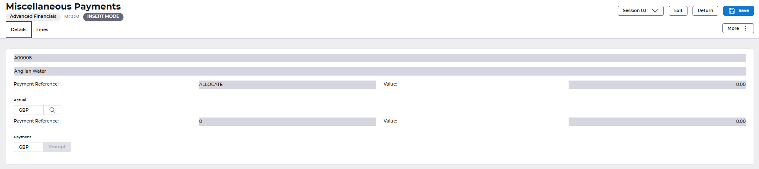The height and width of the screenshot is (169, 759).
Task: Click the Payment currency GBP input field
Action: click(x=29, y=147)
